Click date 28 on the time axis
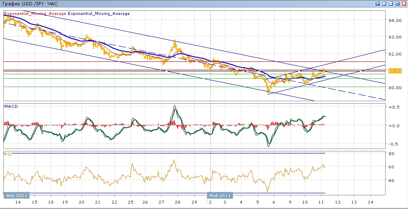The width and height of the screenshot is (408, 209). [178, 202]
